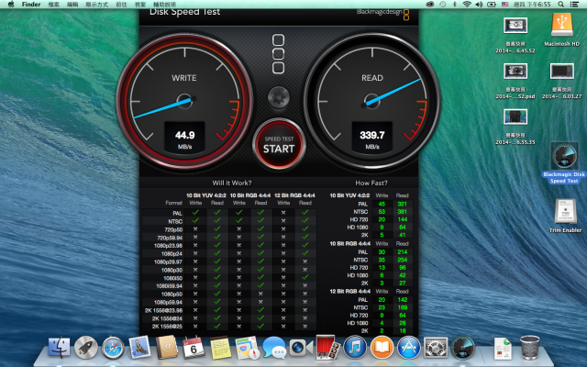The height and width of the screenshot is (367, 587).
Task: Click the Blackmagicdesign logo
Action: 383,13
